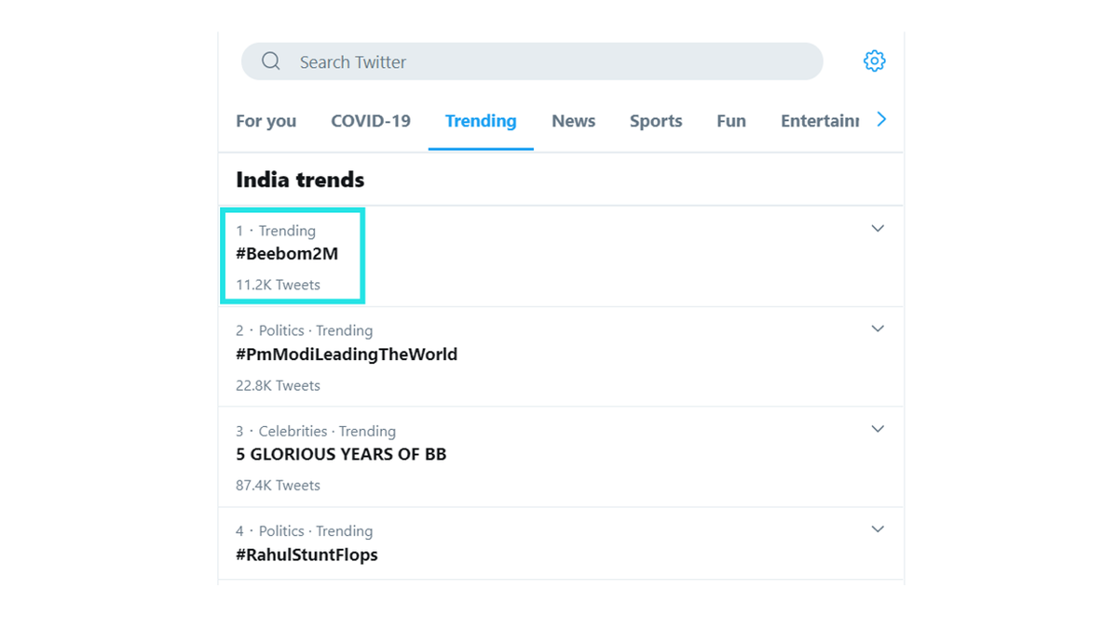Click the '1 · Trending' label
The image size is (1118, 629).
(x=276, y=231)
